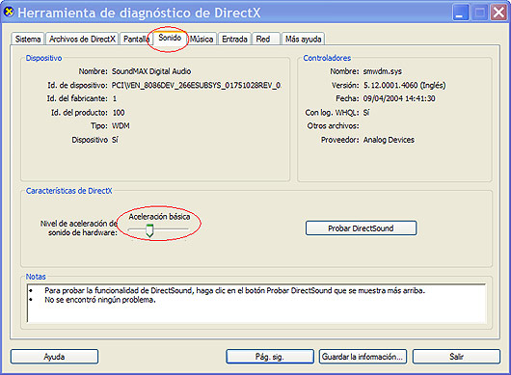511x375 pixels.
Task: Minimize the DirectX diagnostic window
Action: [x=461, y=13]
